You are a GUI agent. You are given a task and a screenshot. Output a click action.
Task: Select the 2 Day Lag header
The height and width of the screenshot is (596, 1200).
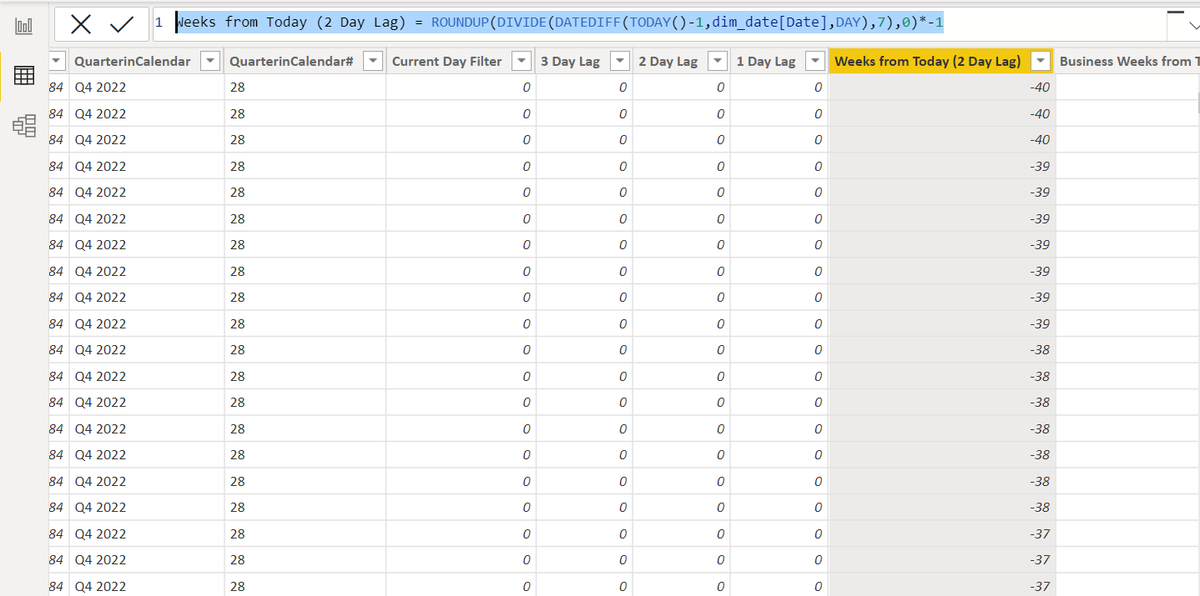pyautogui.click(x=668, y=61)
